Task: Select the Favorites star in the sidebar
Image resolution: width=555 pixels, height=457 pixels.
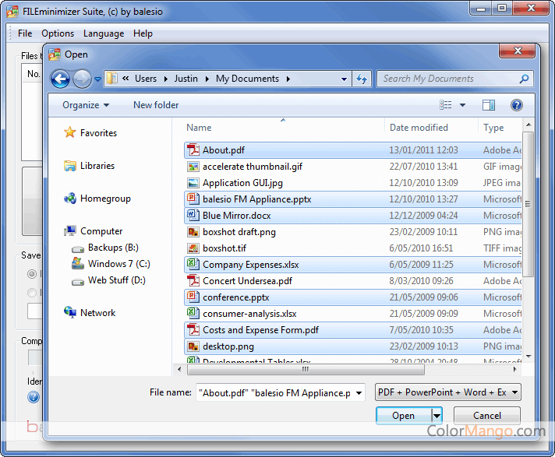Action: 71,133
